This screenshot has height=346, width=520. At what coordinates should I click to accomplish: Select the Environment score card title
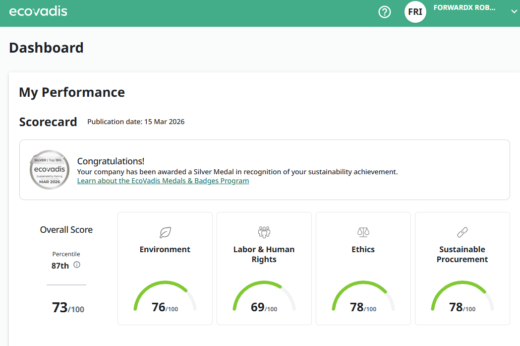tap(165, 249)
